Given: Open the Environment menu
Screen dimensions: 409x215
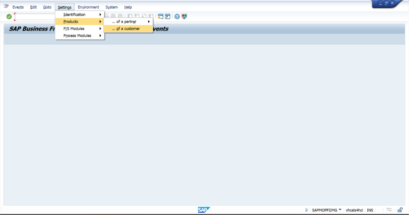Looking at the screenshot, I should (88, 7).
